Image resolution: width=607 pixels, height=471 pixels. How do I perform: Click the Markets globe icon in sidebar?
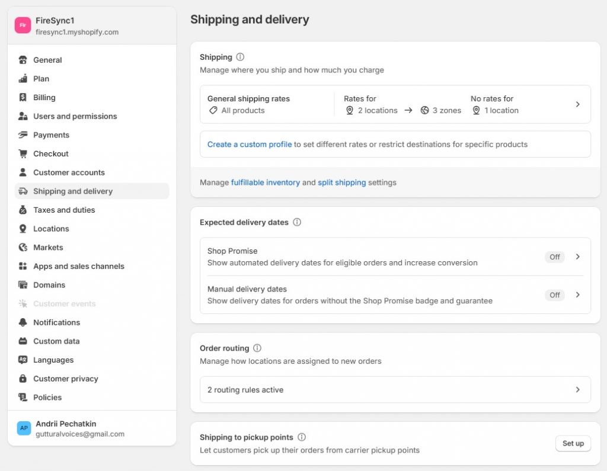[x=23, y=247]
